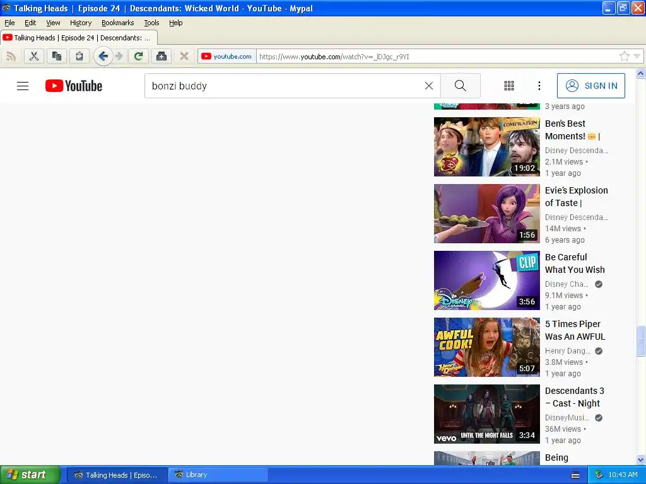Click the 14M views text
Viewport: 646px width, 484px height.
point(563,228)
